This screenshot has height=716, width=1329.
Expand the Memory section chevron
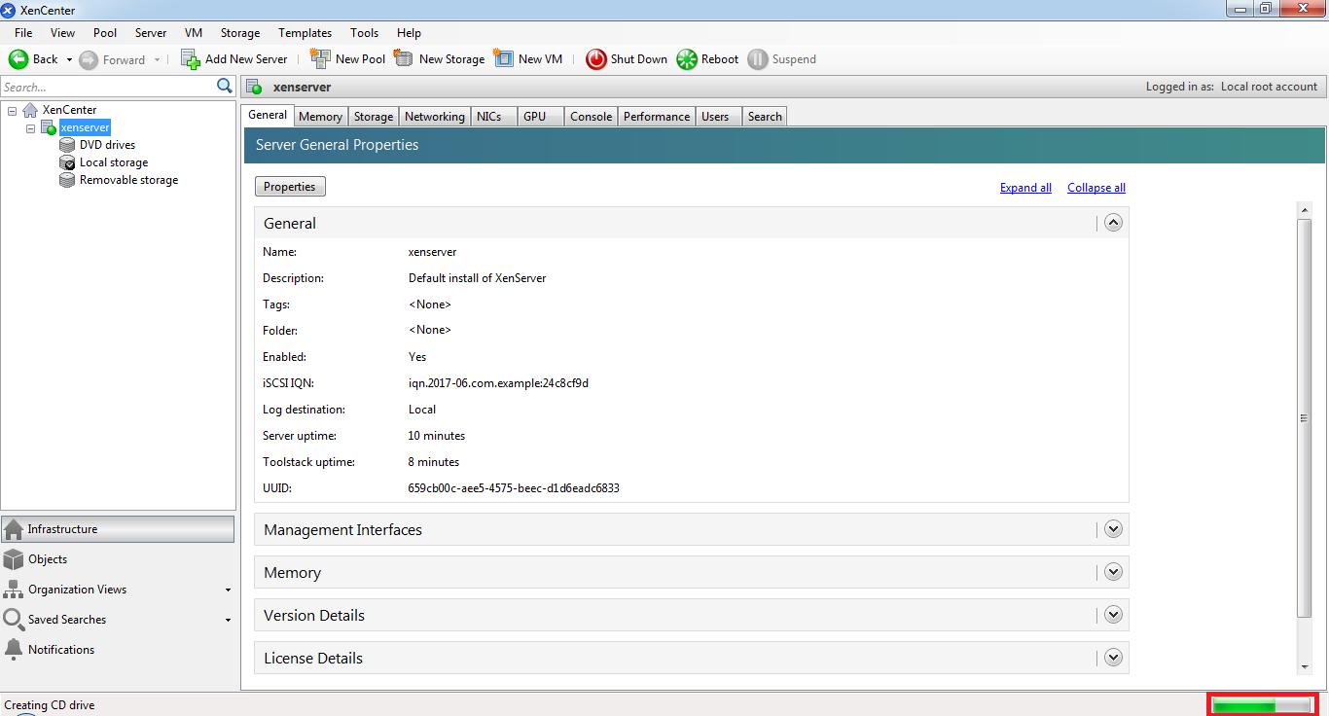(x=1114, y=572)
